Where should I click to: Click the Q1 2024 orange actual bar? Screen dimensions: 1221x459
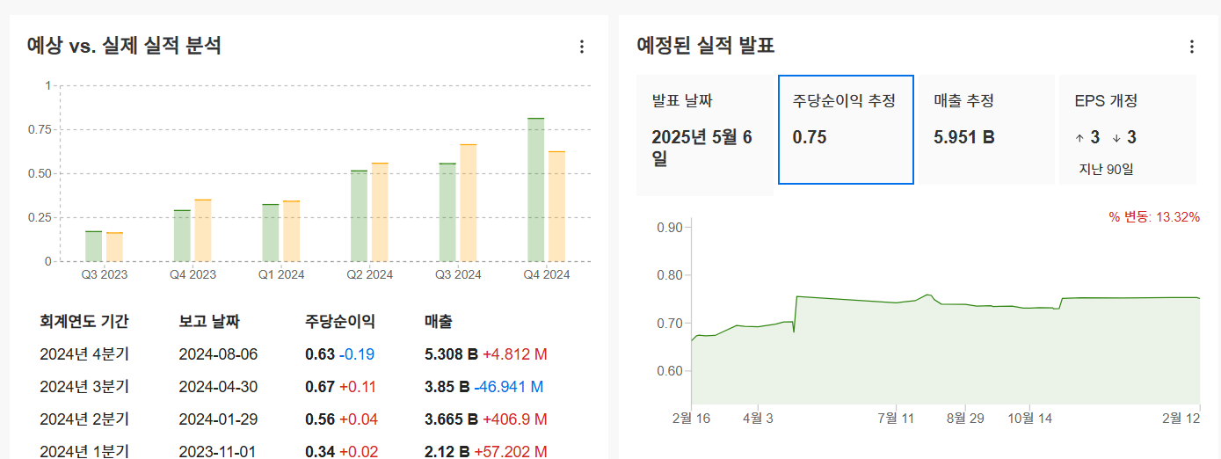tap(292, 231)
